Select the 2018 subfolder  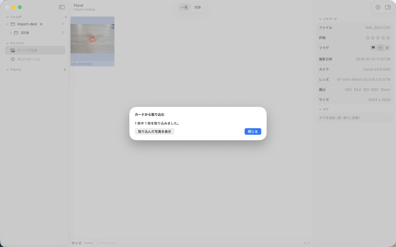(35, 33)
